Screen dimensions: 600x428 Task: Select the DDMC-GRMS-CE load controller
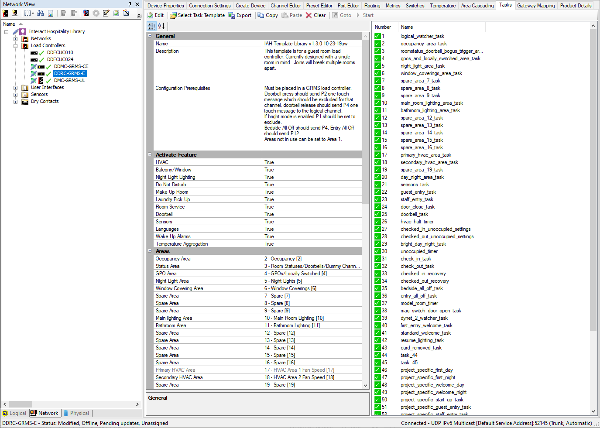(71, 67)
